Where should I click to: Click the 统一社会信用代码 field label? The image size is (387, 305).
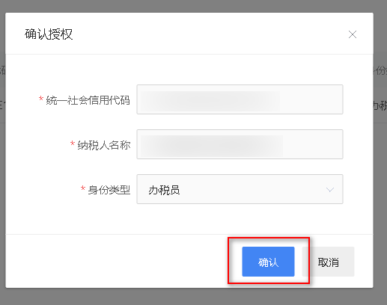(x=88, y=100)
